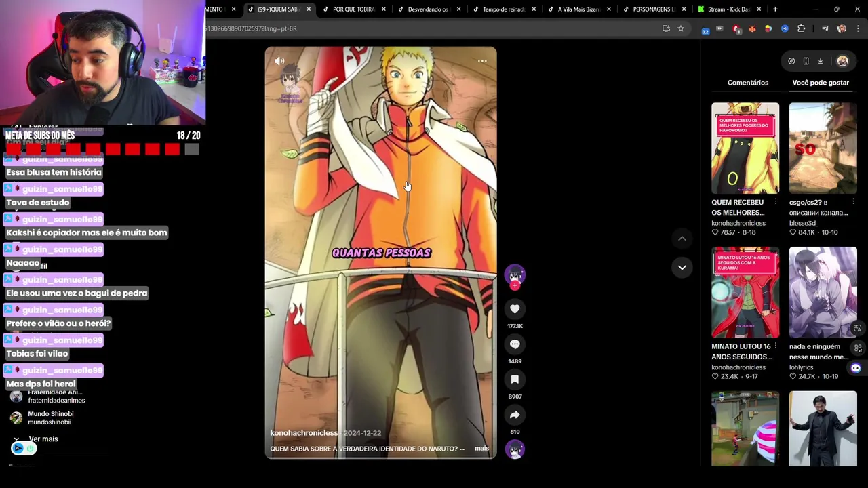This screenshot has width=868, height=488.
Task: Click the blue arrow icon in the floating pill
Action: pos(18,448)
